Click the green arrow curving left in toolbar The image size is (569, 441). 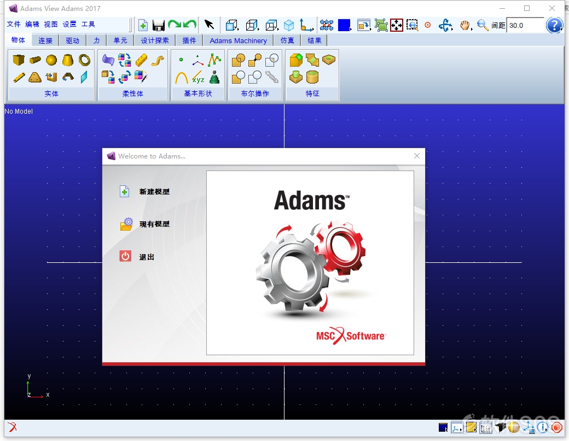click(x=190, y=25)
